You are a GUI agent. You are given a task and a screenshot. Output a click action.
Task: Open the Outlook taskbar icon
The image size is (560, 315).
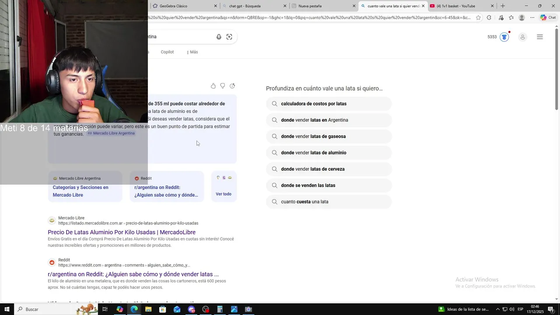pyautogui.click(x=177, y=309)
